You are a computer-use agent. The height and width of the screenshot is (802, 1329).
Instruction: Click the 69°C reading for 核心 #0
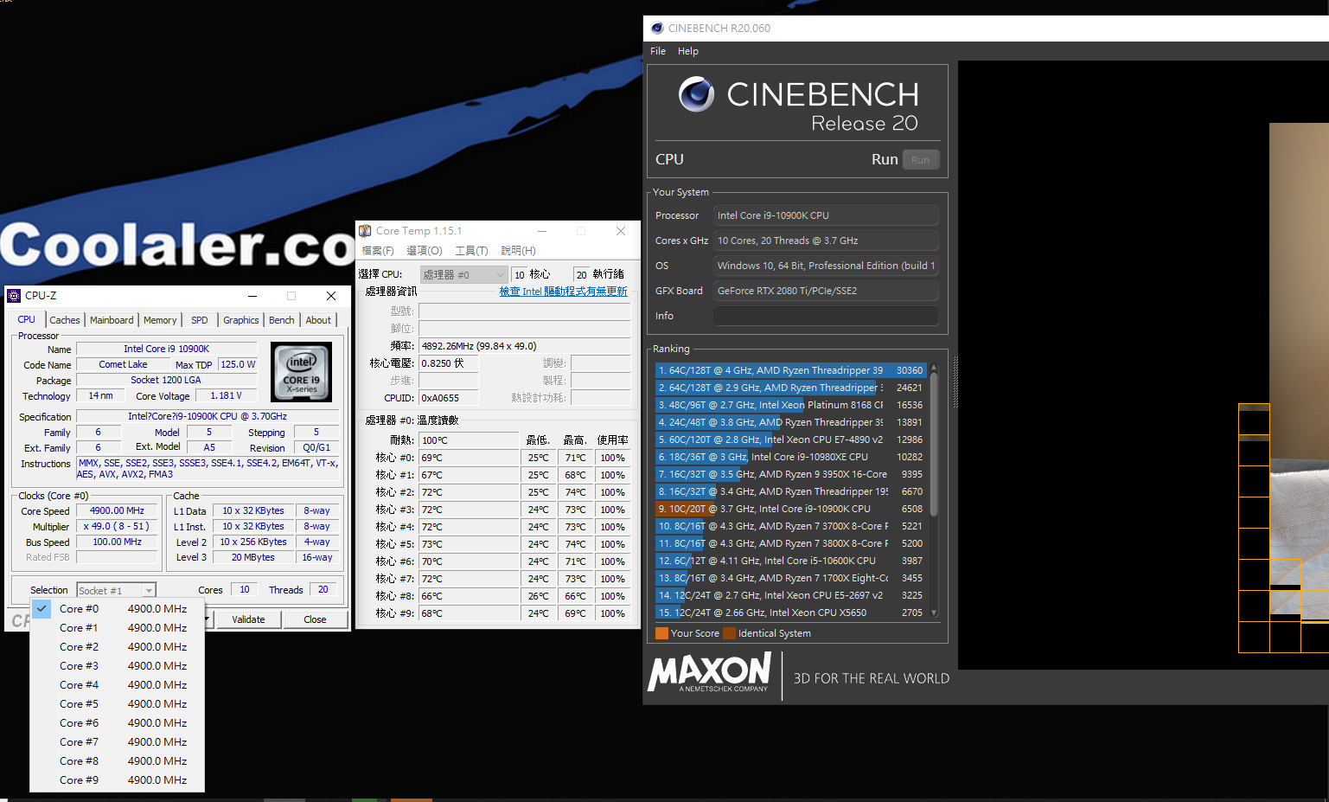point(469,458)
